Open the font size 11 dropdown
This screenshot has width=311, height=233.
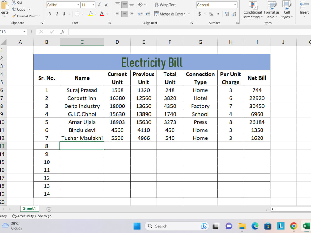point(93,5)
